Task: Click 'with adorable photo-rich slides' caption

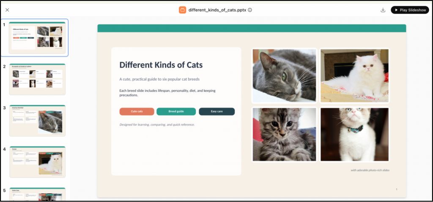Action: pos(370,170)
